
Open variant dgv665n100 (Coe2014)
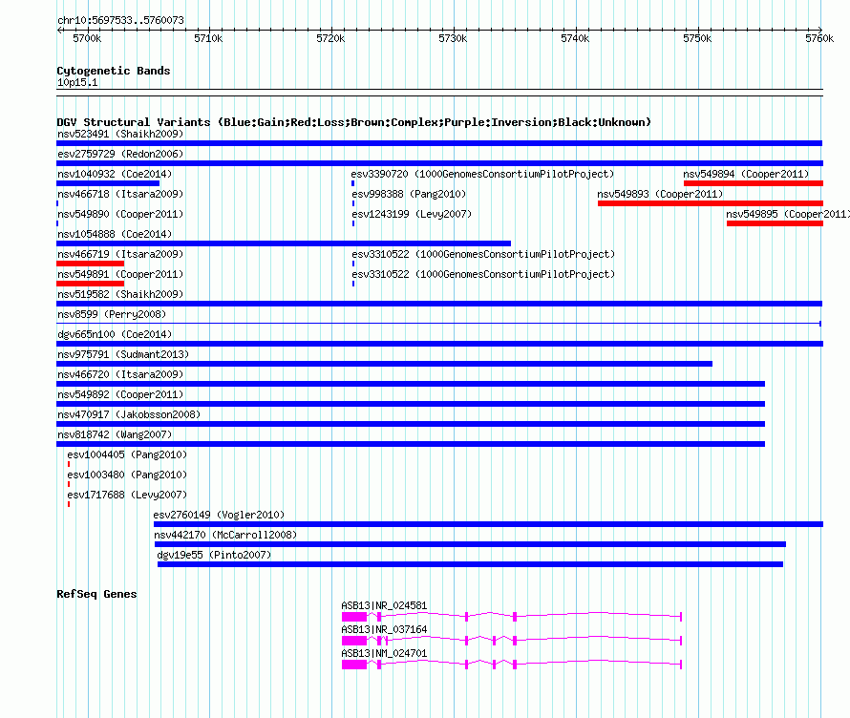(x=115, y=334)
